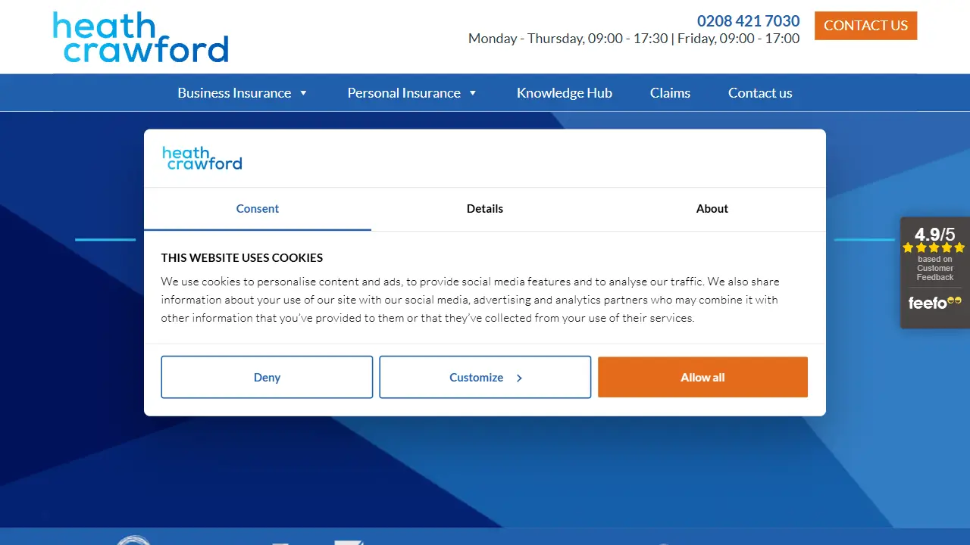Expand the Business Insurance dropdown arrow
The image size is (970, 545).
point(303,93)
